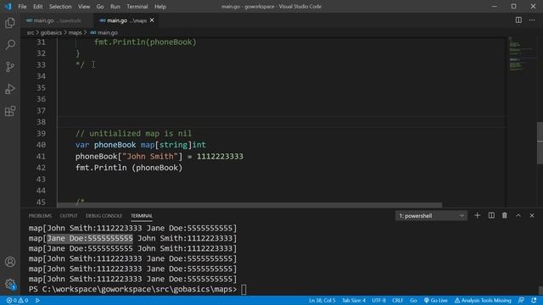Change the CRLF end of line sequence
This screenshot has height=305, width=543.
point(398,301)
